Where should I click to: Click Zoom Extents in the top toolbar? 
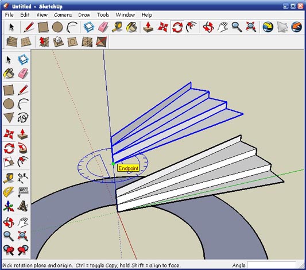coord(251,27)
